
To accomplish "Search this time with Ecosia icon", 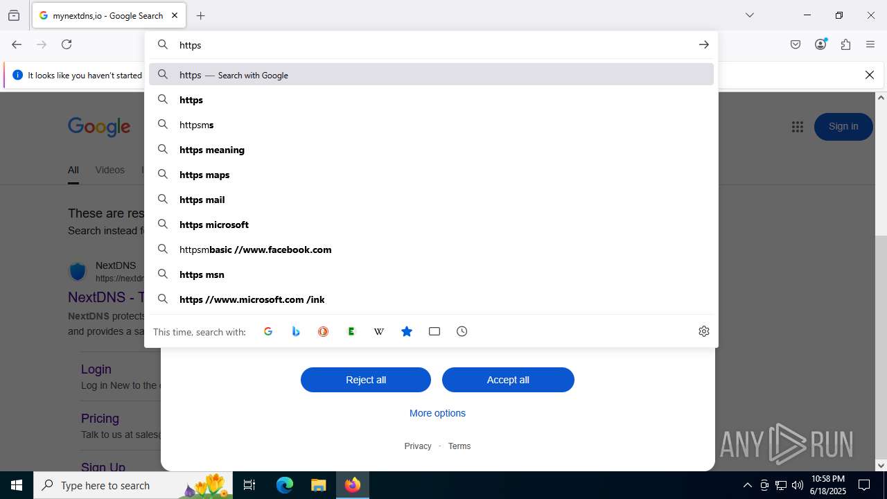I will [351, 331].
